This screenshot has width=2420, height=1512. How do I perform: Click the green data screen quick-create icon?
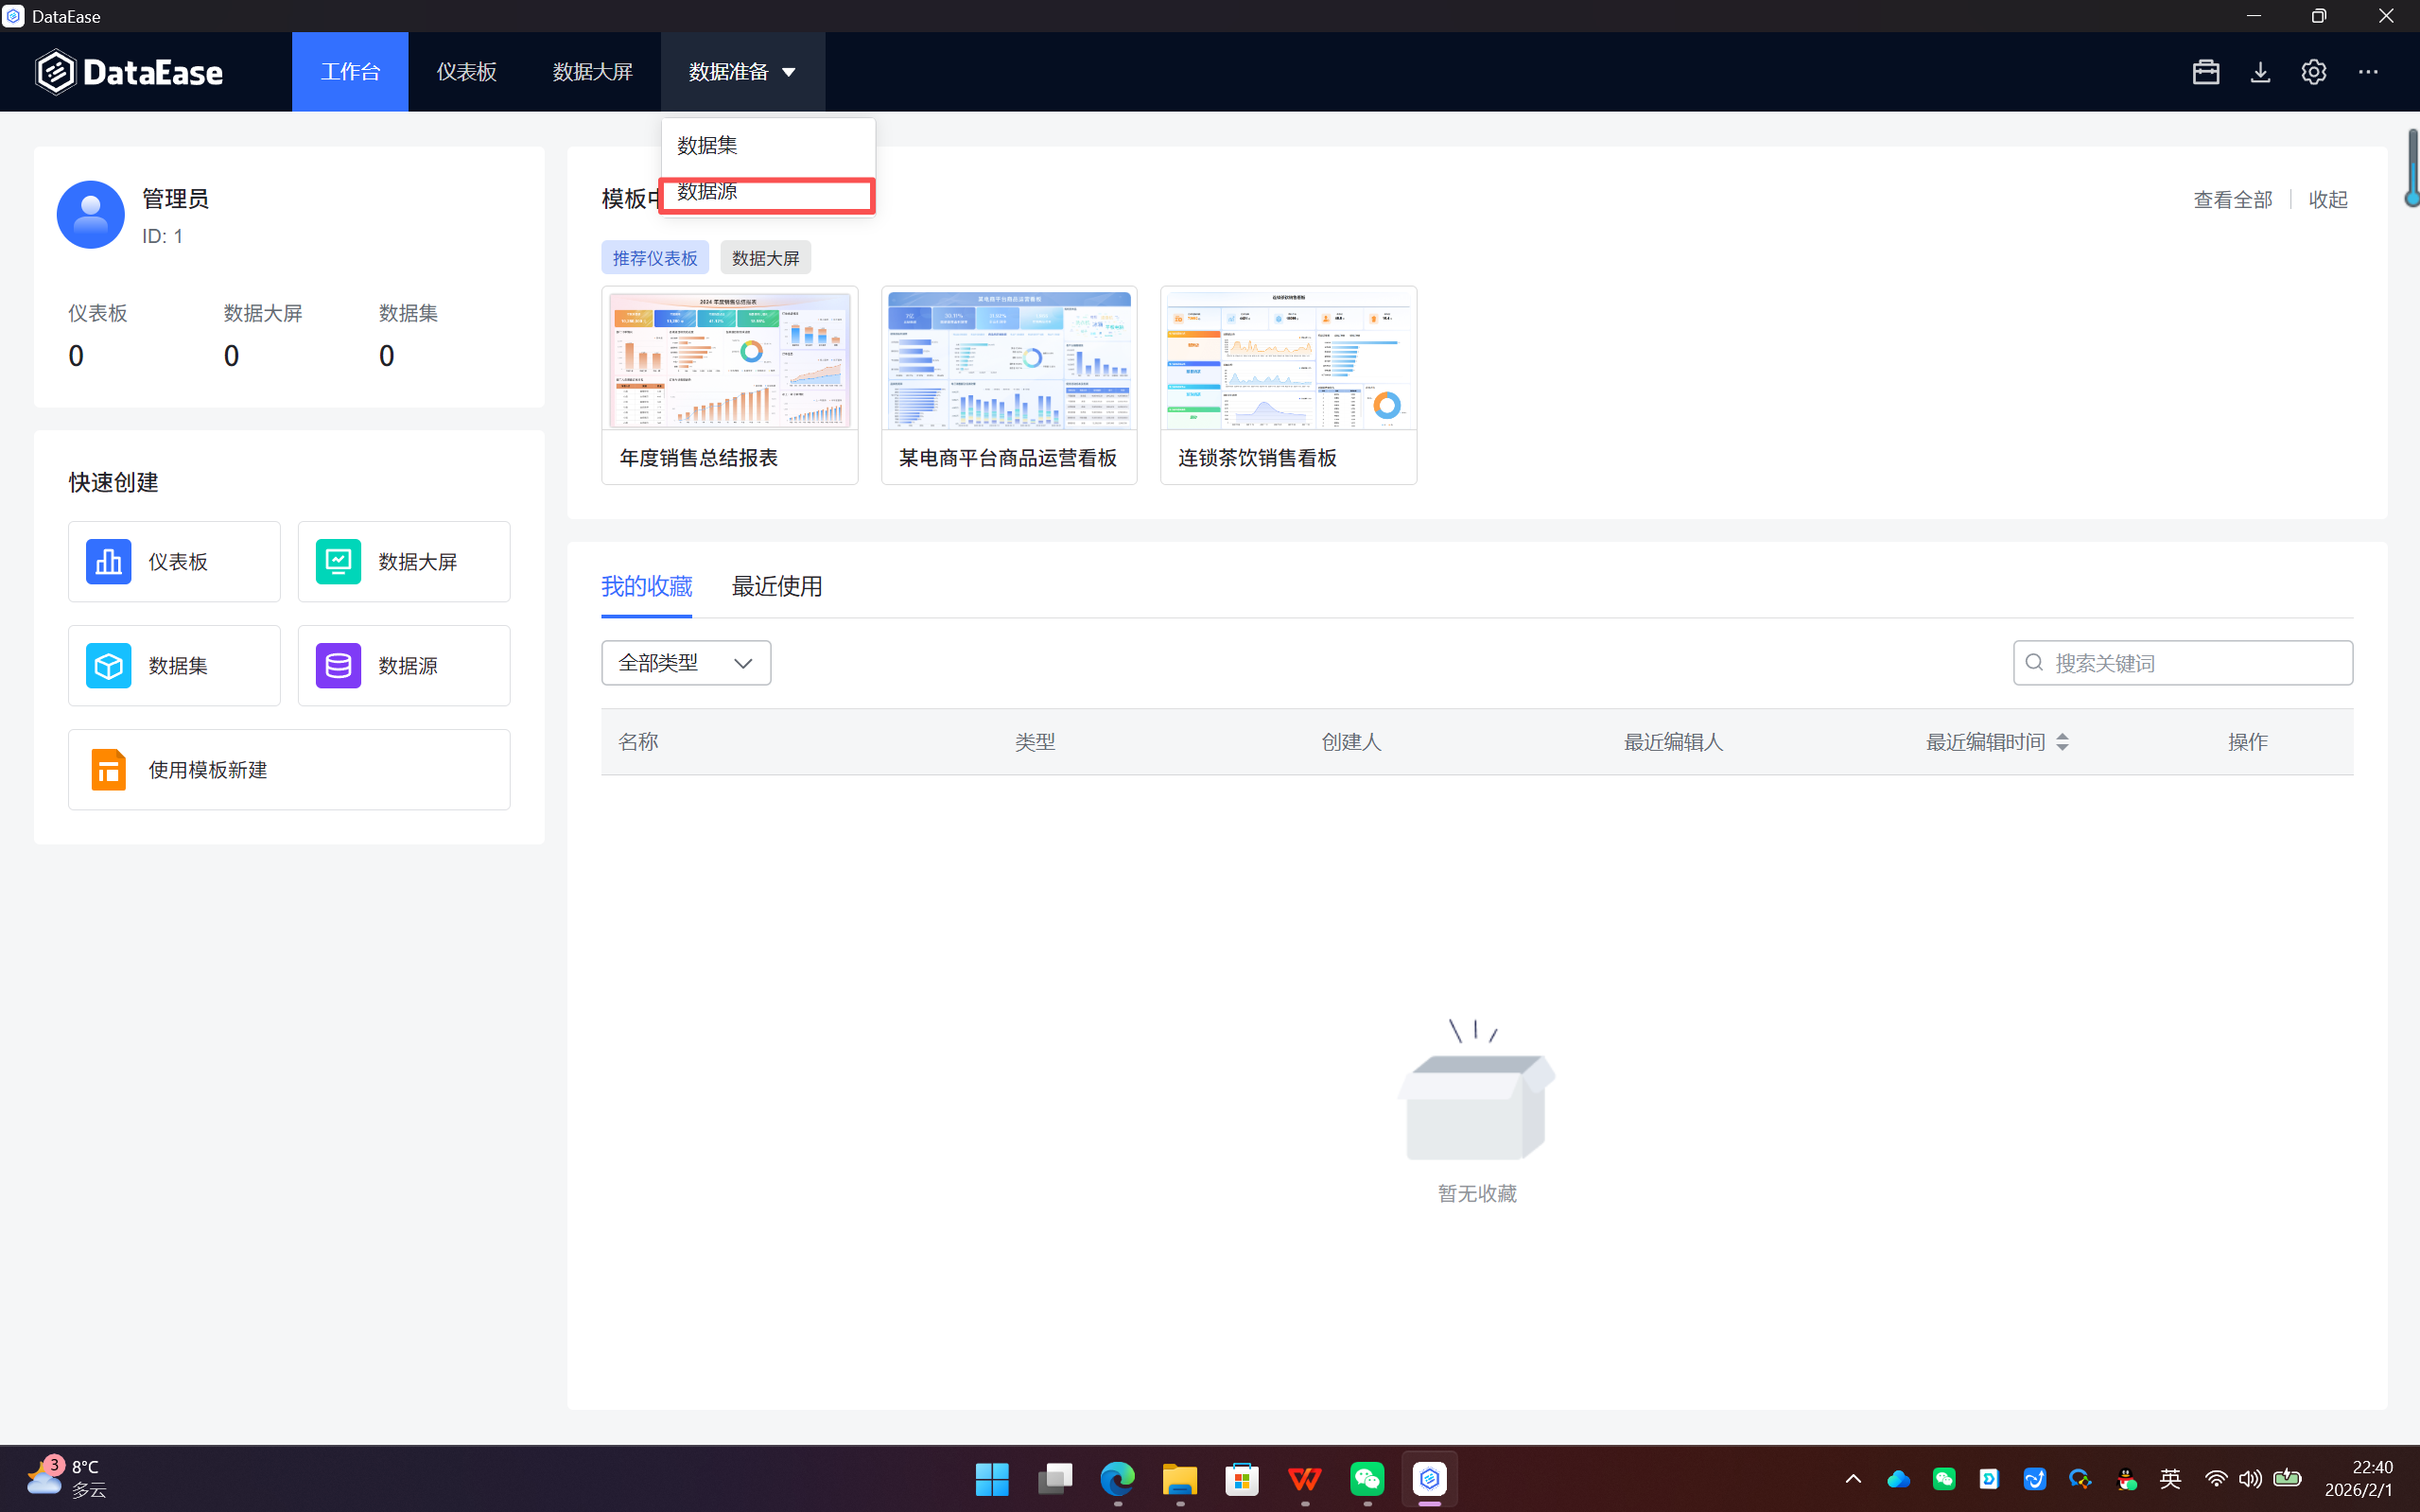[338, 561]
